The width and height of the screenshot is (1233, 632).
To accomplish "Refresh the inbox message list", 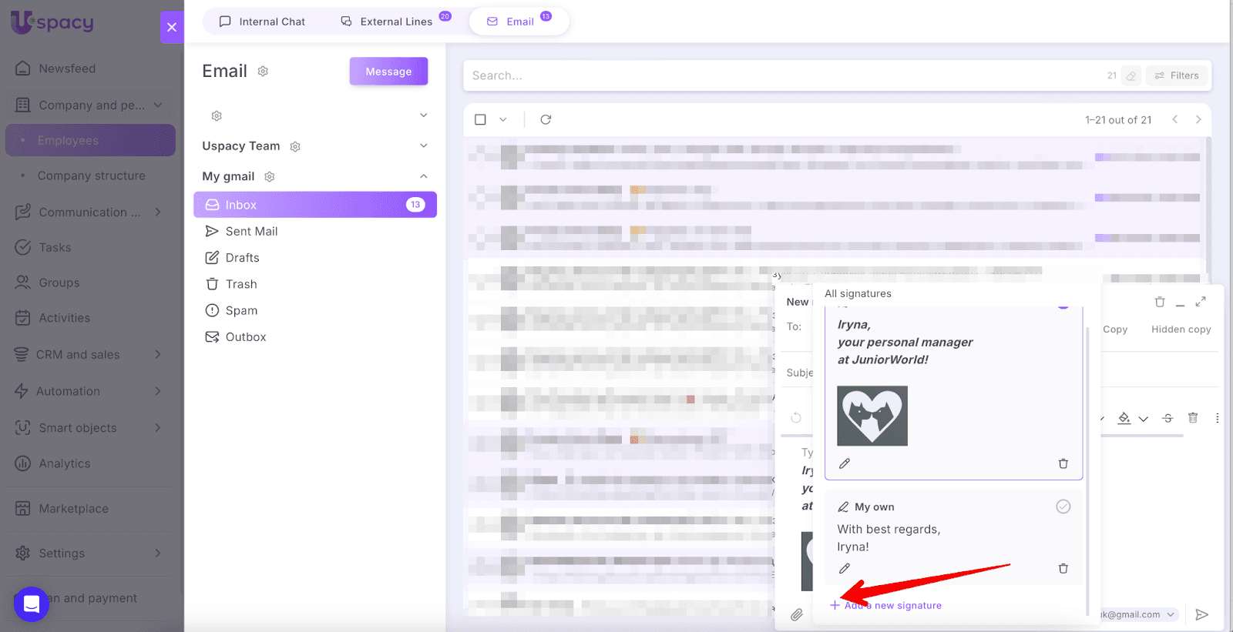I will click(x=546, y=119).
